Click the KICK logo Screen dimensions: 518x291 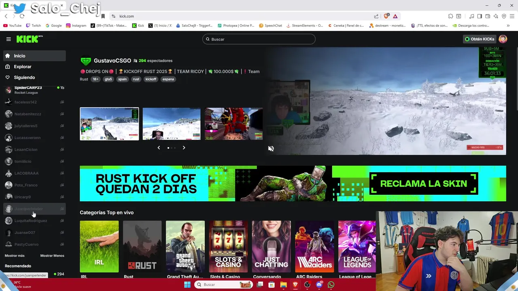coord(30,39)
